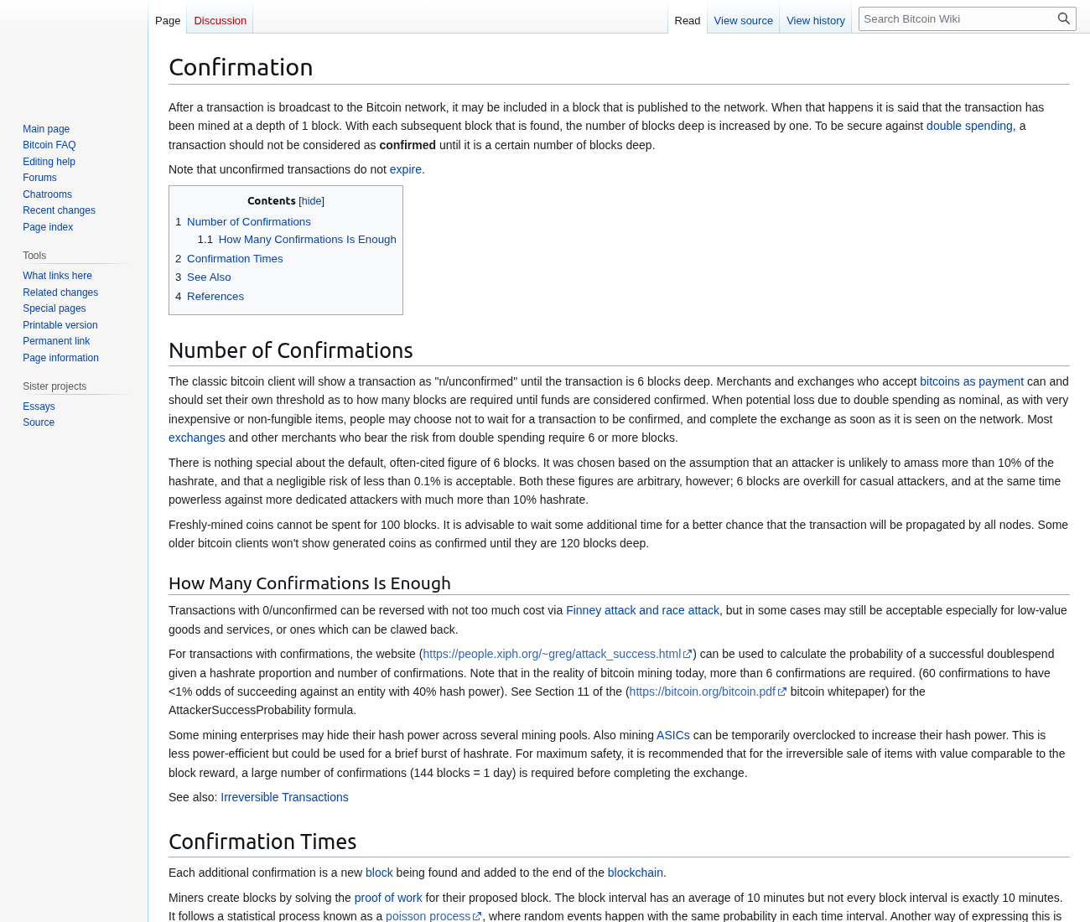Viewport: 1090px width, 922px height.
Task: Open Finney attack and race attack link
Action: point(642,610)
